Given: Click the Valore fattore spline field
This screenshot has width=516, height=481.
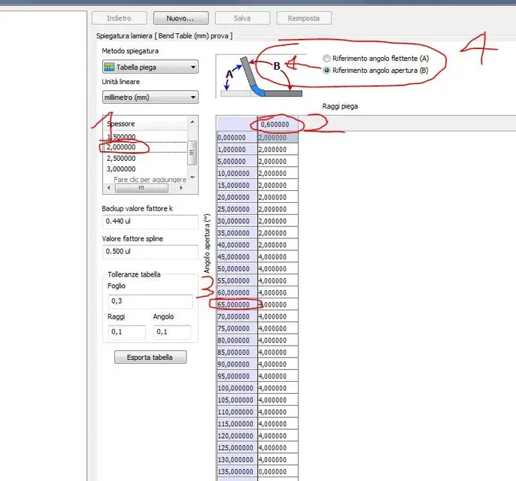Looking at the screenshot, I should click(x=150, y=251).
